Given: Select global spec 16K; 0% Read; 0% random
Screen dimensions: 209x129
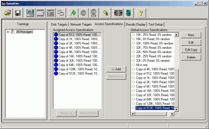Looking at the screenshot, I should 153,39.
